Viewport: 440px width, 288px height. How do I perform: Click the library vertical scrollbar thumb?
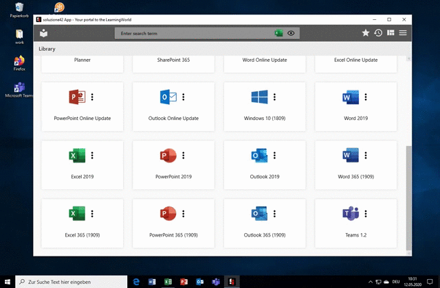click(408, 198)
